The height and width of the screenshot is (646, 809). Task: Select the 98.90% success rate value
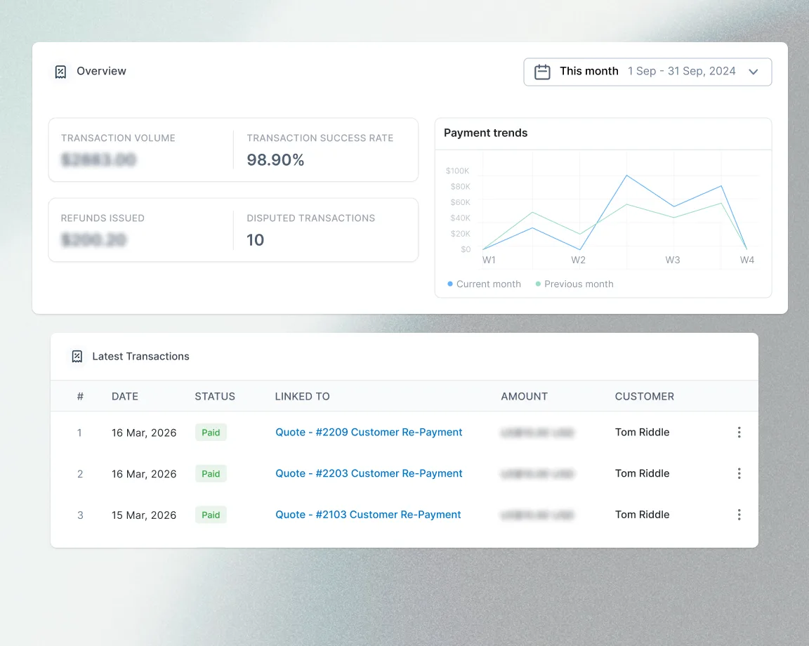[275, 160]
